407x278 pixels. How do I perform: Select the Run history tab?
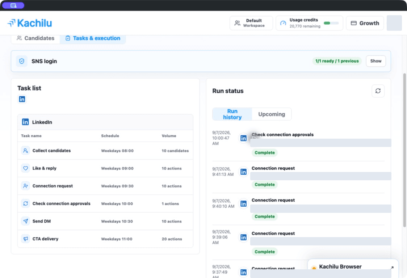[x=232, y=114]
